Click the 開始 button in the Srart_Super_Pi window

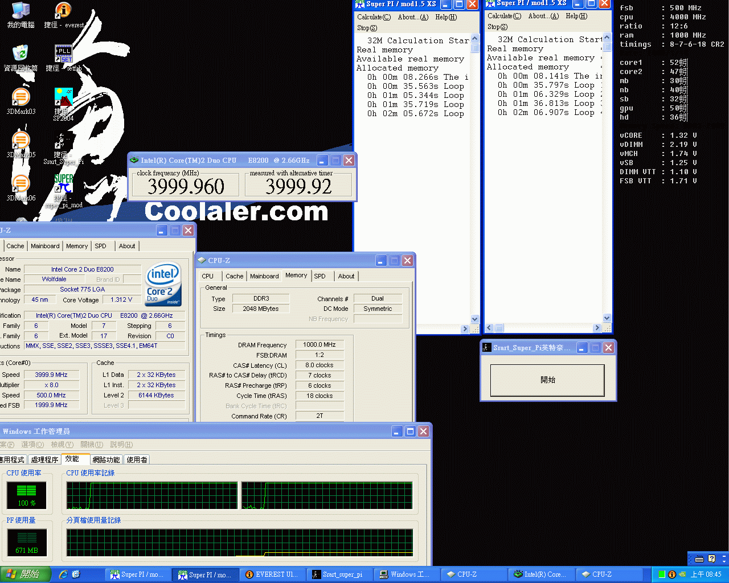click(547, 380)
